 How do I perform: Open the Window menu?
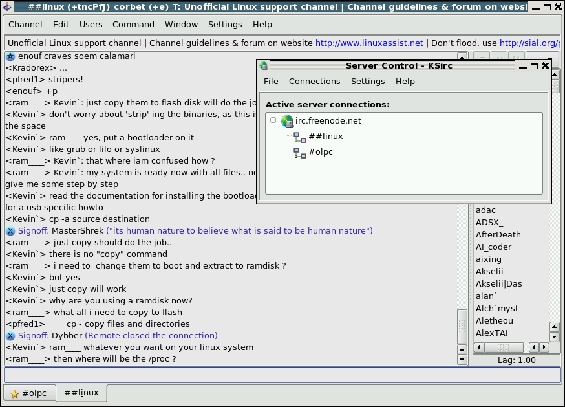pos(181,25)
